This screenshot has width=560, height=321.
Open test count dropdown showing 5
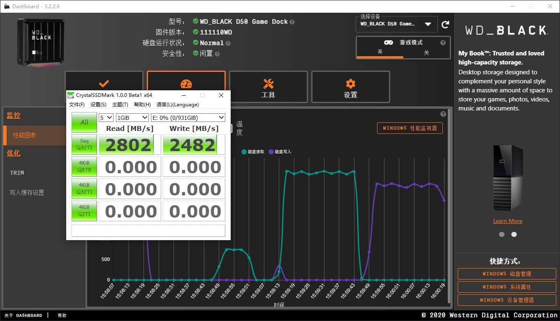coord(106,117)
